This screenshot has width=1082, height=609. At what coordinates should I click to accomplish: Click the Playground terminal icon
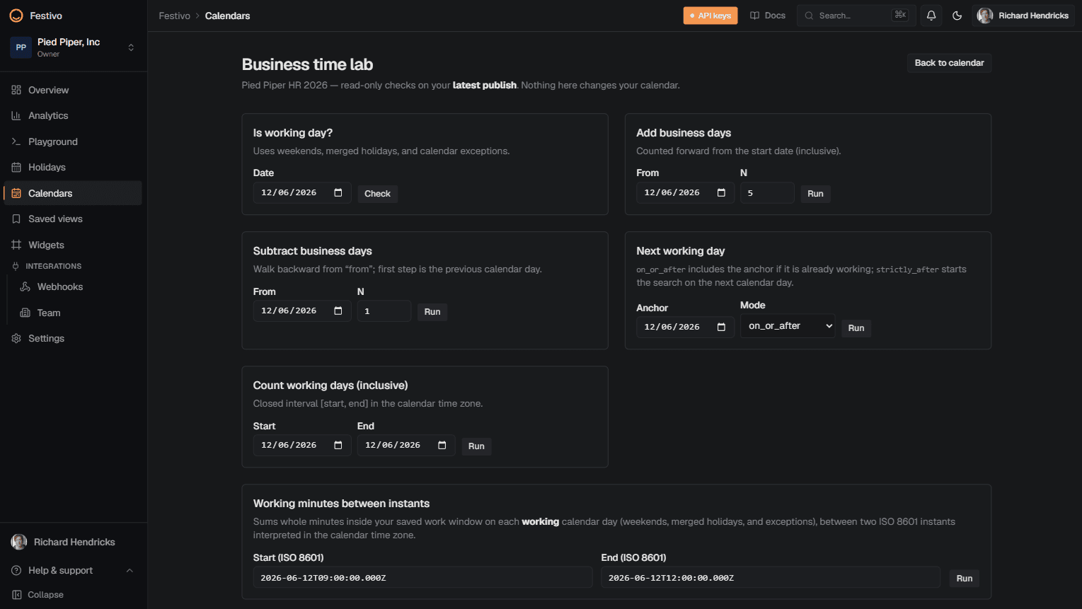pos(16,141)
